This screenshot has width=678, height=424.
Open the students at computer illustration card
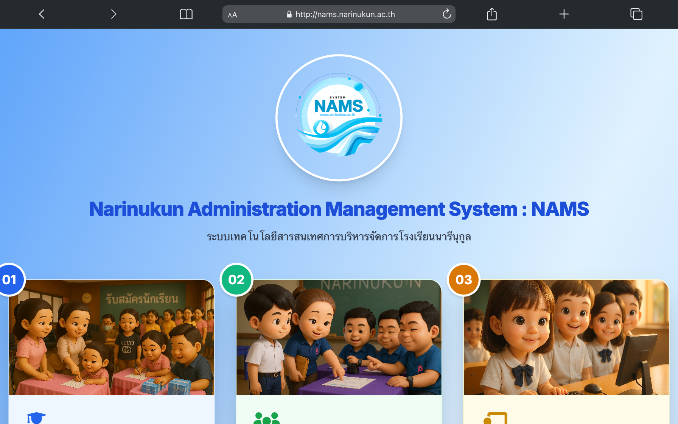(566, 338)
